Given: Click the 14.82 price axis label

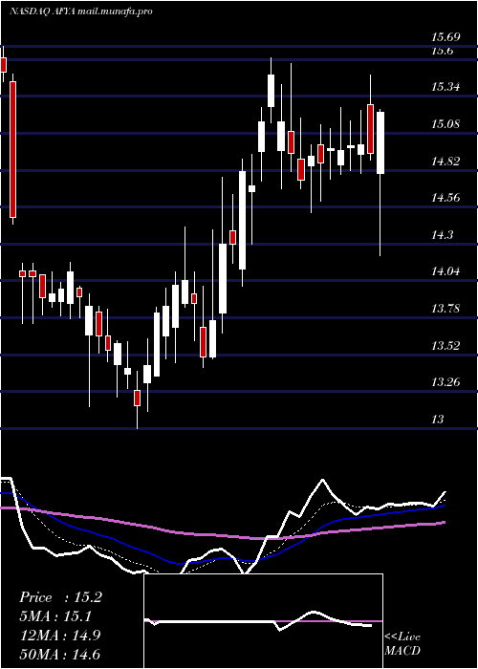Looking at the screenshot, I should [445, 162].
